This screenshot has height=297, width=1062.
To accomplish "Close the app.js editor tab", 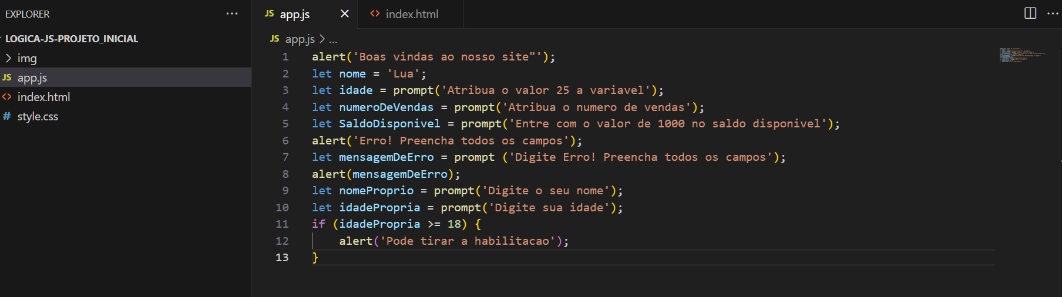I will (345, 14).
